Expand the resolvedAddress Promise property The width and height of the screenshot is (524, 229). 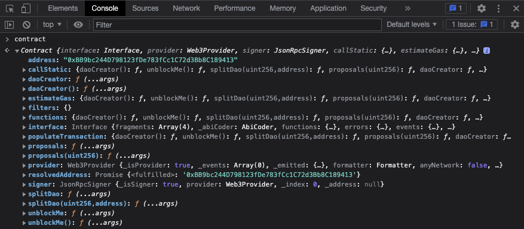point(24,175)
